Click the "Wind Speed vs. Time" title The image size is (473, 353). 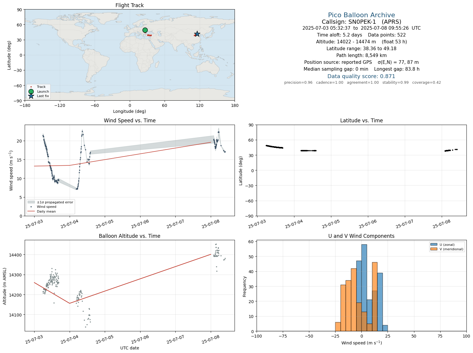(129, 121)
